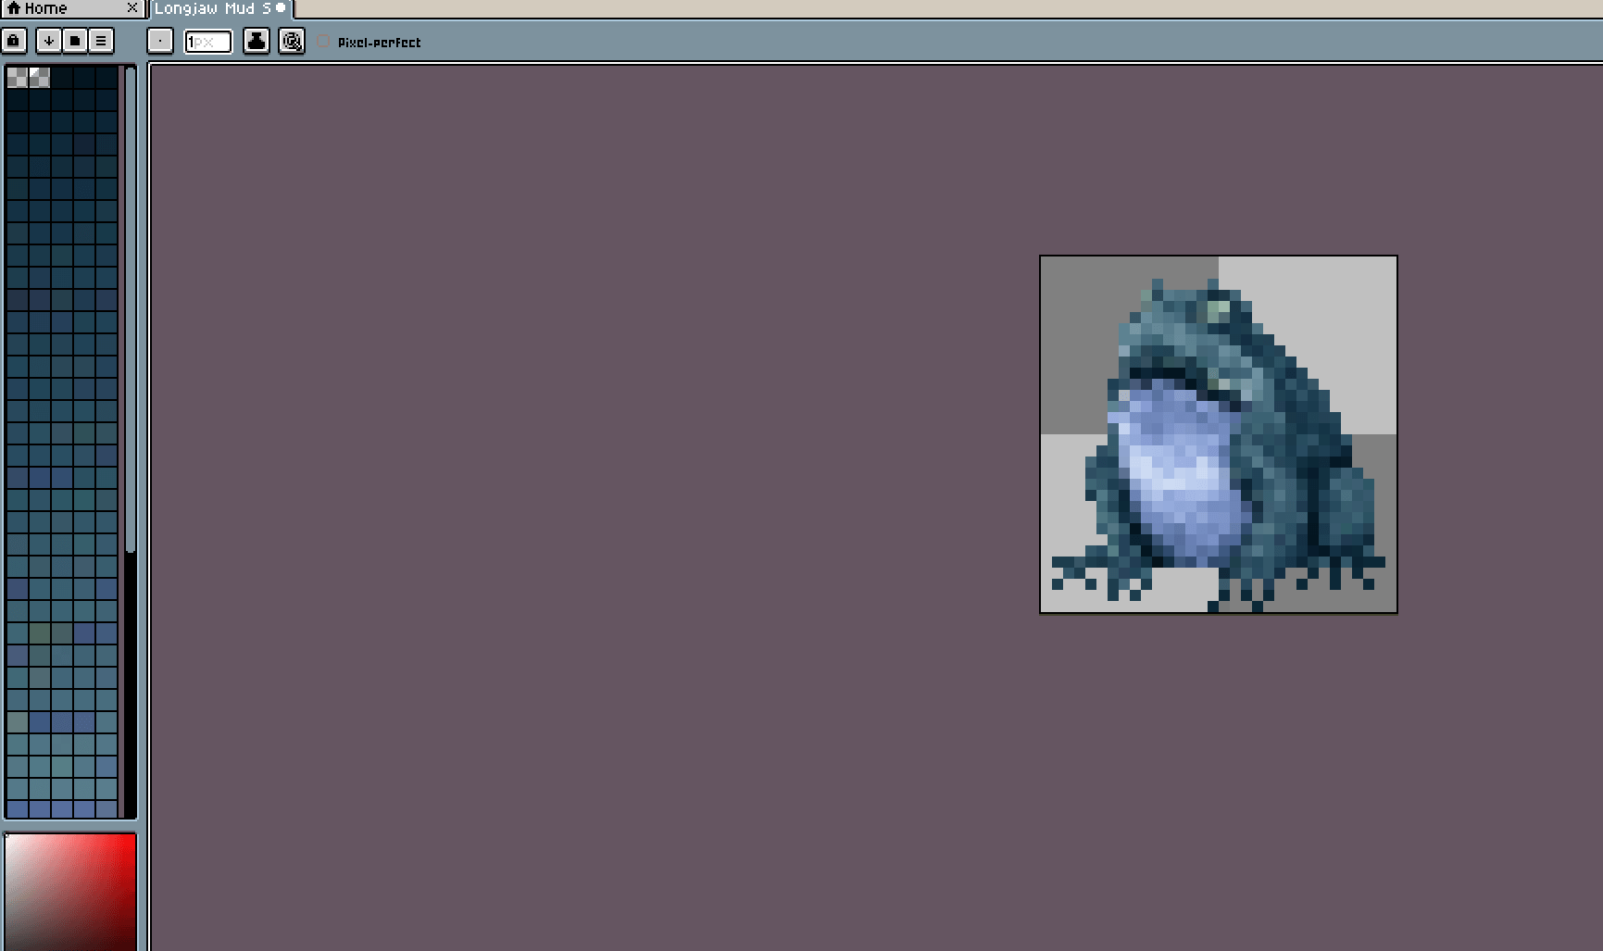Open the dynamics options icon

pos(292,41)
